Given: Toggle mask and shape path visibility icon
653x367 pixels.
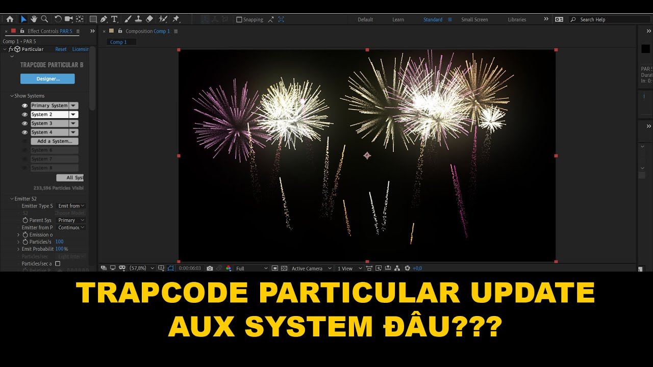Looking at the screenshot, I should tap(170, 268).
